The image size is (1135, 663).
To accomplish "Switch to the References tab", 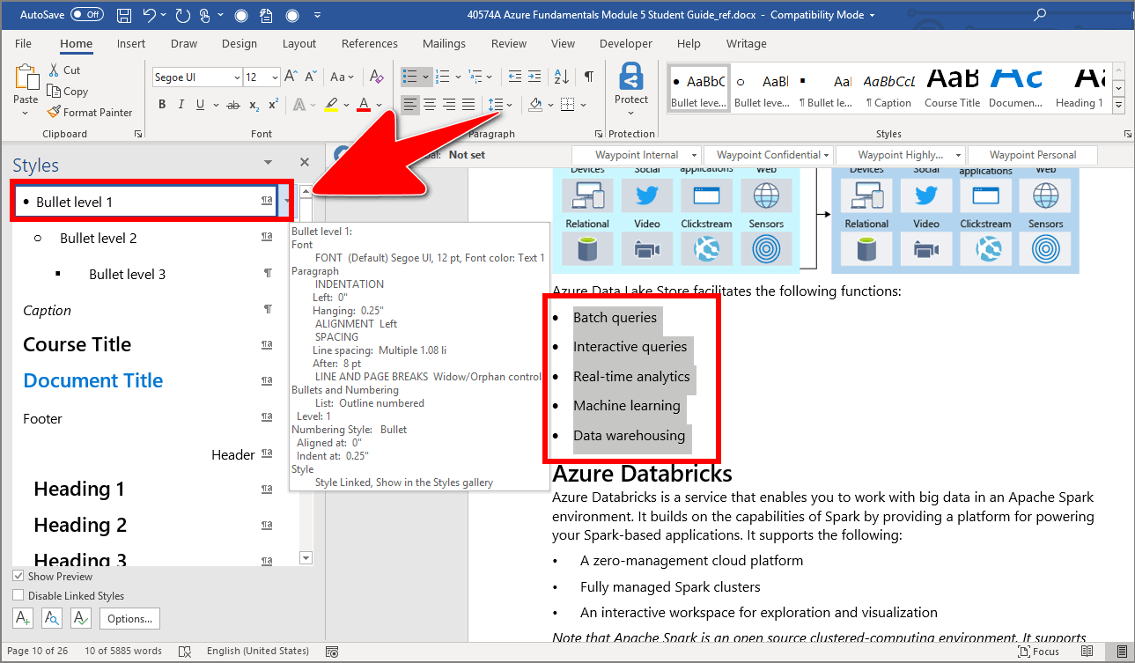I will pos(370,43).
